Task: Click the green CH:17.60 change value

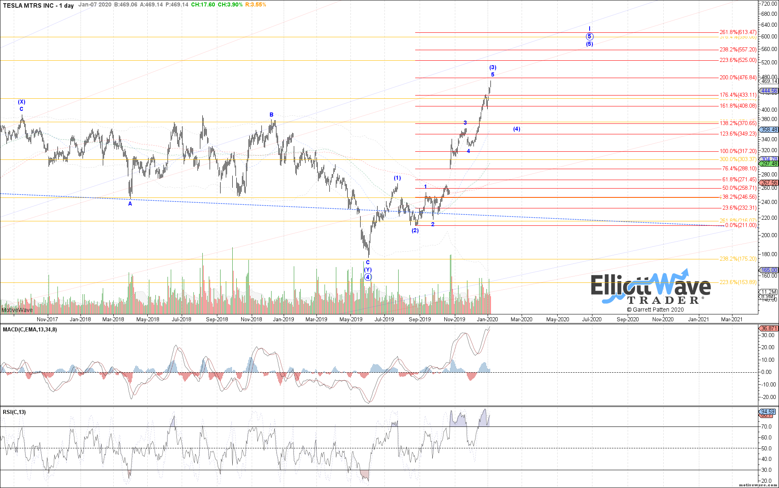Action: [x=203, y=5]
